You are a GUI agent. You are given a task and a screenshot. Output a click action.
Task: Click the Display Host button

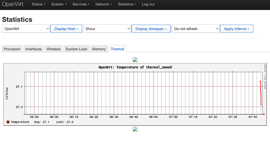66,29
